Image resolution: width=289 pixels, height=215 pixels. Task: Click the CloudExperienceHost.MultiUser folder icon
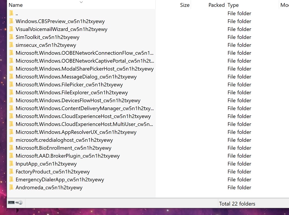(11, 124)
